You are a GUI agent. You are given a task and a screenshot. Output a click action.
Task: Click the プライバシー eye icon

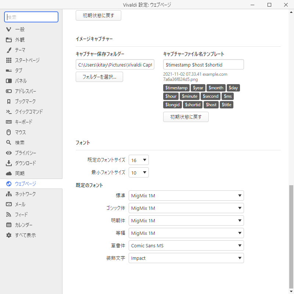[x=8, y=153]
